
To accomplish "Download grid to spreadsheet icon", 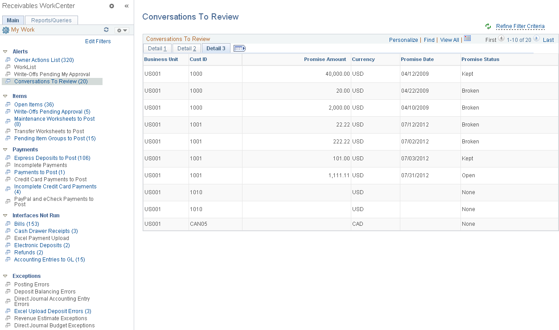I will pyautogui.click(x=467, y=38).
